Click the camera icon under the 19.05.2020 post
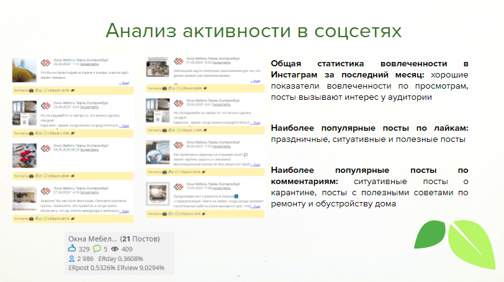Image resolution: width=504 pixels, height=282 pixels. [x=164, y=214]
